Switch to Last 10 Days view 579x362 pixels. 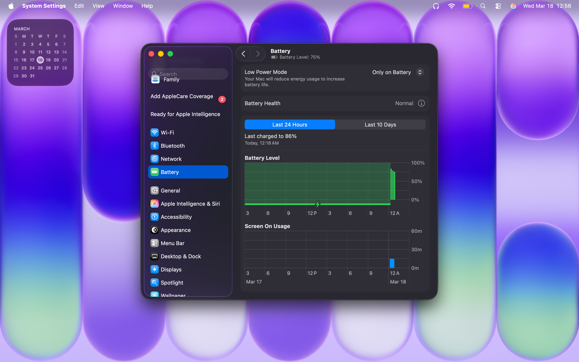coord(380,125)
